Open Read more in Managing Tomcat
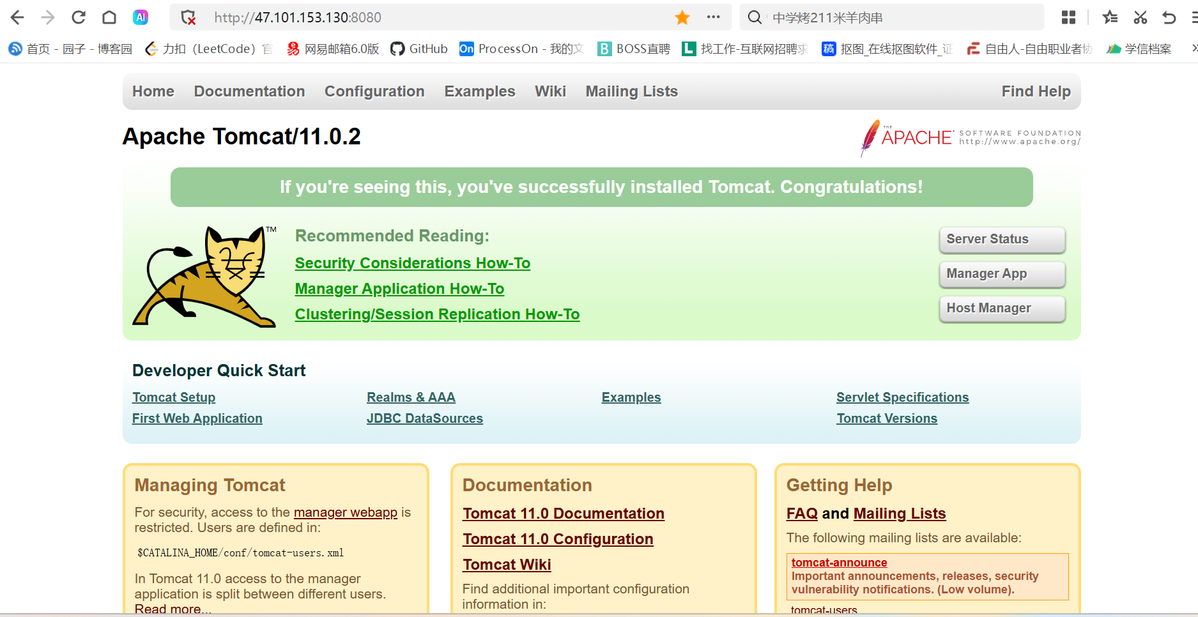 tap(173, 609)
